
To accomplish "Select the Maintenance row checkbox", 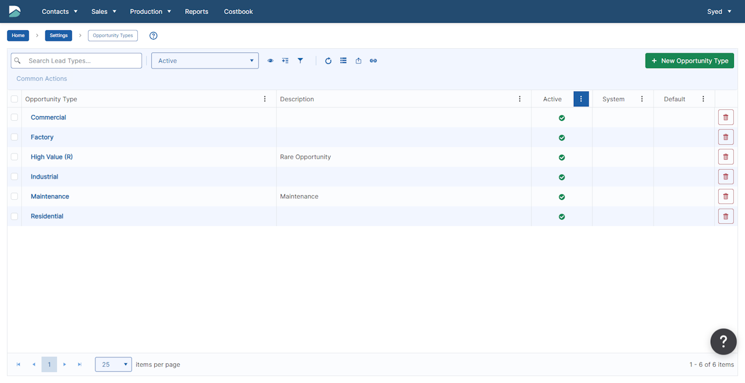I will (15, 196).
